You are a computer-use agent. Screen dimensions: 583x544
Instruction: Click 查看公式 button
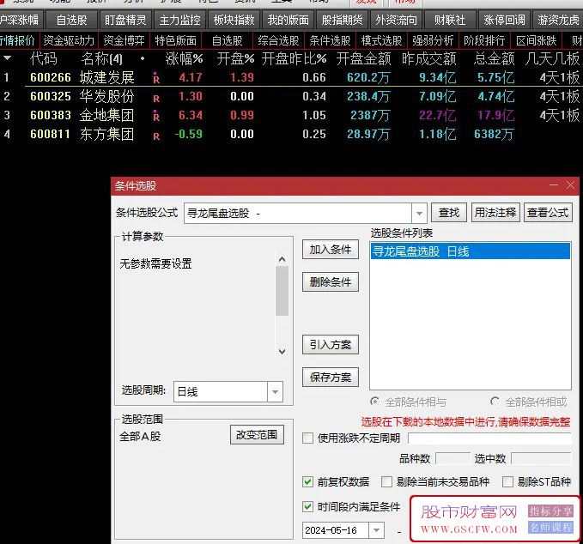coord(548,213)
